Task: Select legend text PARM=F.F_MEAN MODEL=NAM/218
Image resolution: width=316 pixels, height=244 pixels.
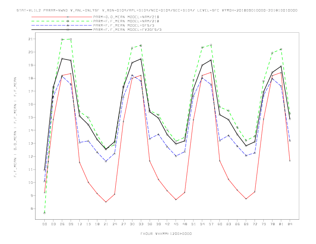Action: 126,21
